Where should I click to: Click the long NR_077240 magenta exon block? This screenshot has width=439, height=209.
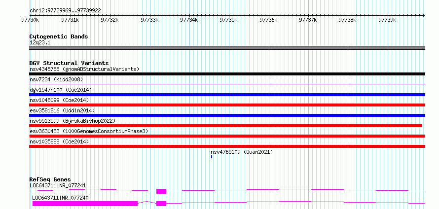click(85, 204)
